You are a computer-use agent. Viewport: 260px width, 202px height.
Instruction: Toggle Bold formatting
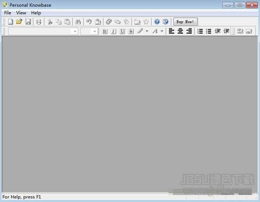tap(105, 31)
